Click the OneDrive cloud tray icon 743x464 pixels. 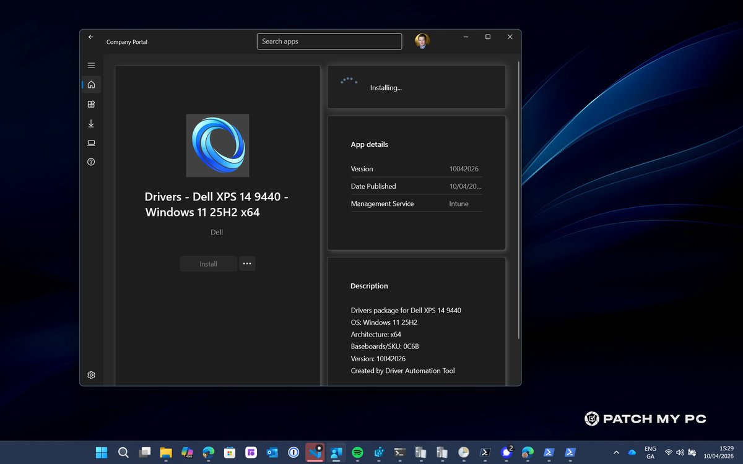coord(632,453)
